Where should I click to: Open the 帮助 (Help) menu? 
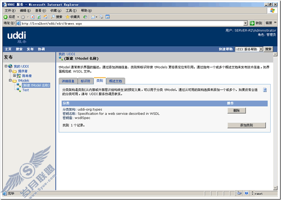click(x=86, y=11)
